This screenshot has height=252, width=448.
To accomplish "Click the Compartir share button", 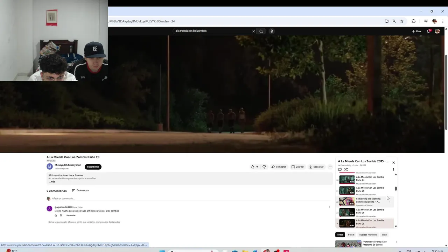I will pyautogui.click(x=279, y=167).
